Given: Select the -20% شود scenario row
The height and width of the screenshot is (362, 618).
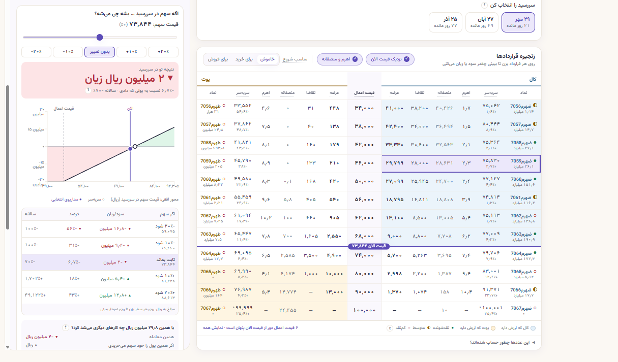Looking at the screenshot, I should [x=100, y=229].
